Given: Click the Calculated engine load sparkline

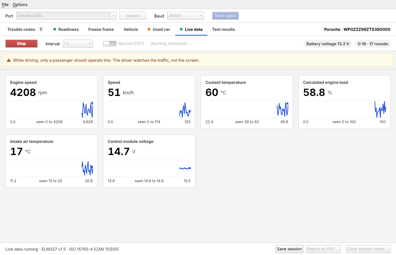Looking at the screenshot, I should [x=344, y=110].
